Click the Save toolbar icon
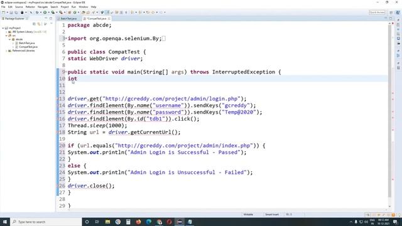This screenshot has height=226, width=402. click(11, 13)
